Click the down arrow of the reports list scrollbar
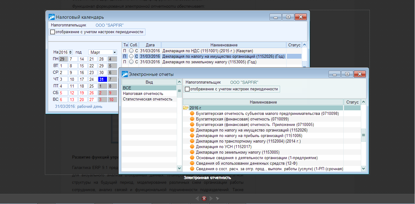 (363, 168)
